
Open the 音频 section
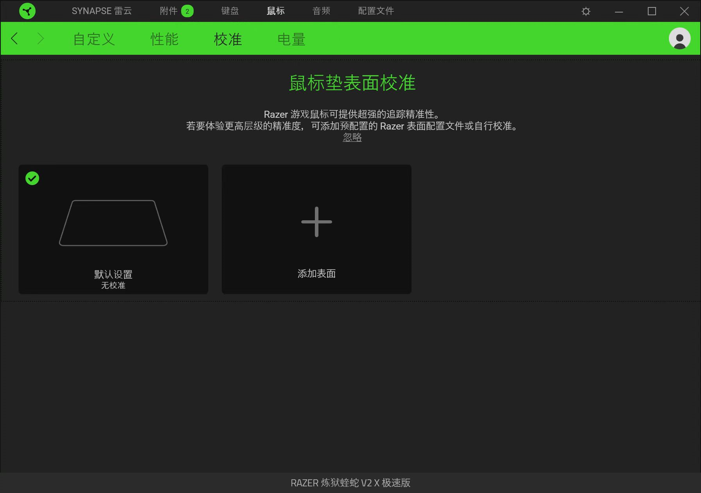(321, 11)
